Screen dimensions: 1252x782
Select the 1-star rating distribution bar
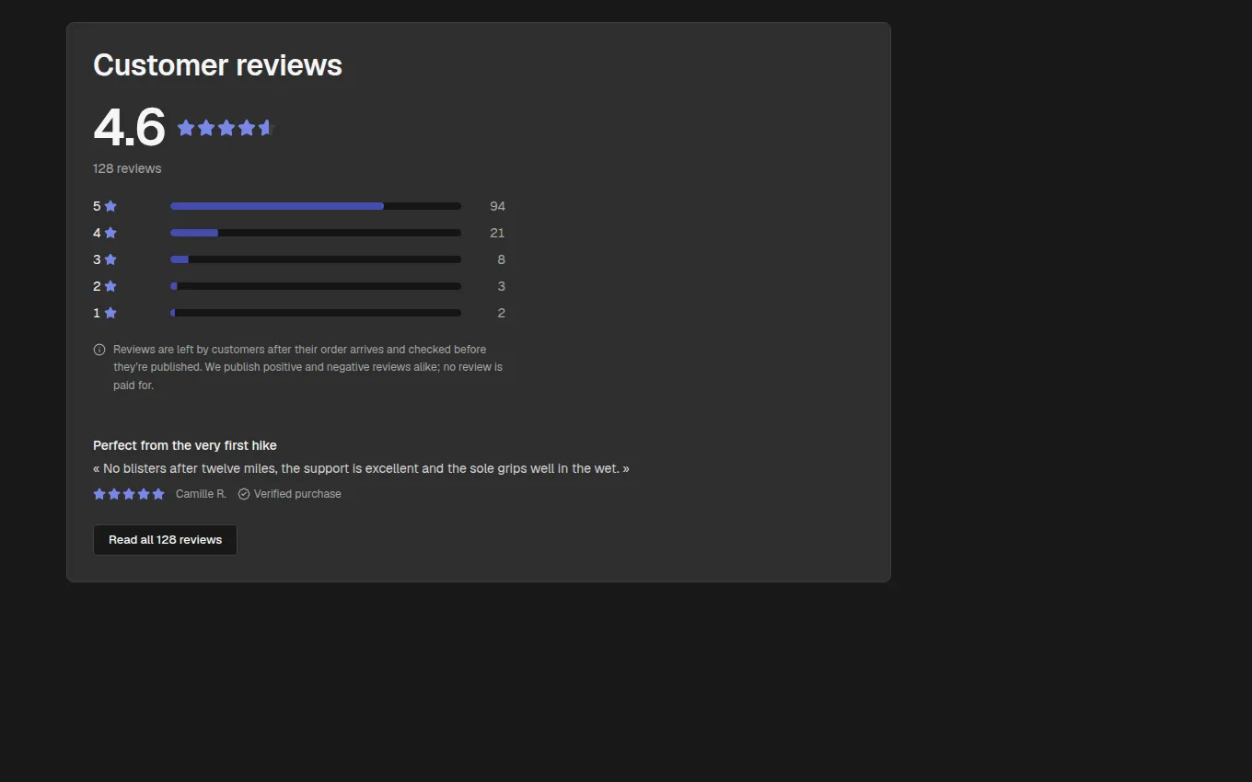316,313
